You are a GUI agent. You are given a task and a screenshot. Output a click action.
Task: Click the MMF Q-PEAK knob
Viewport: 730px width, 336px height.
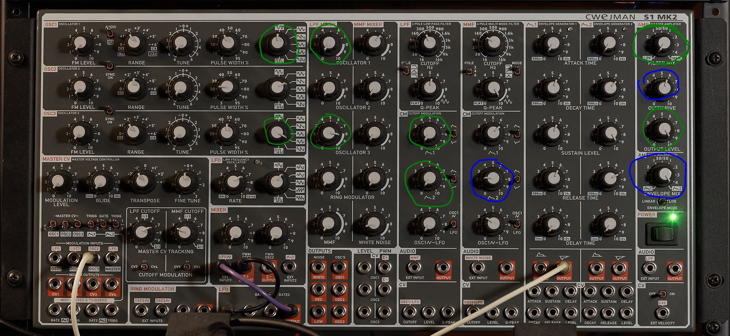click(493, 88)
